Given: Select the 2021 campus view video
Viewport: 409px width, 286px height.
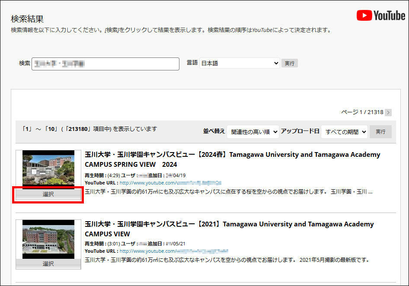Looking at the screenshot, I should [x=48, y=264].
